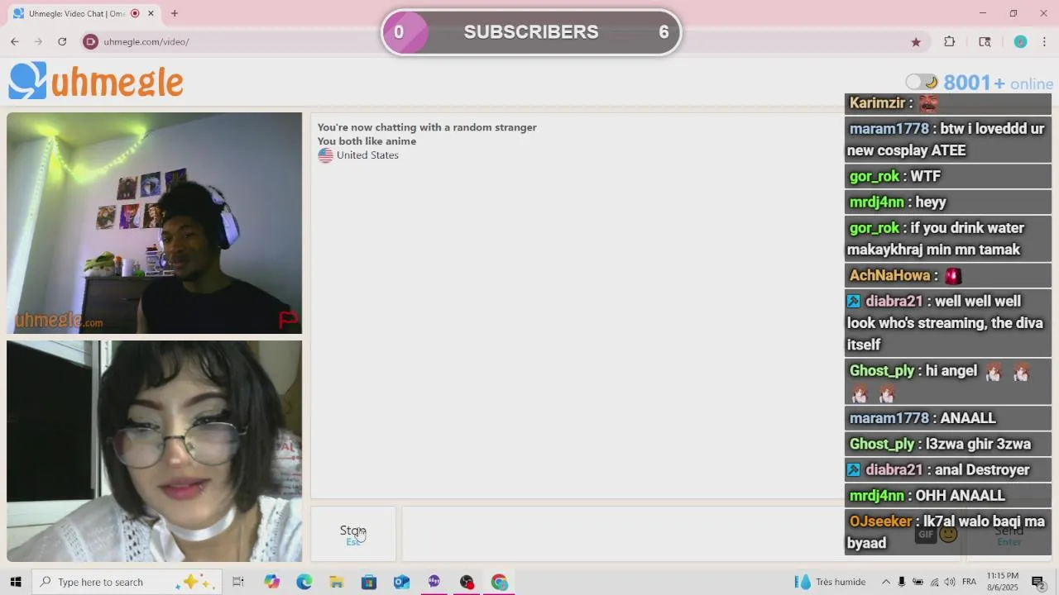Click the United States flag icon

coord(325,155)
